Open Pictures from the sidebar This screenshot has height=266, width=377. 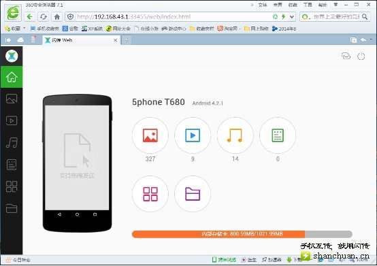coord(12,99)
